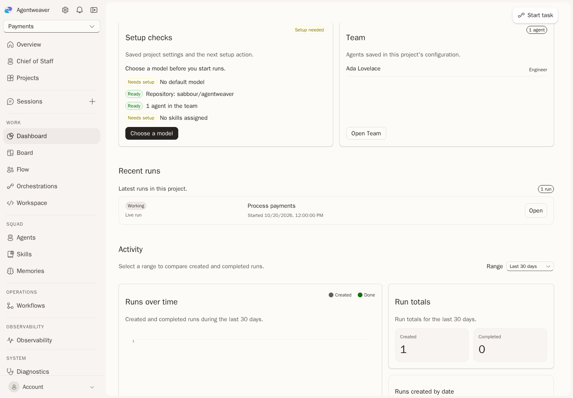Go to the Memories page
573x398 pixels.
click(52, 271)
